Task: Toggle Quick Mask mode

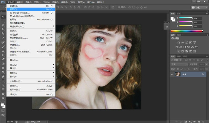Action: click(3, 111)
